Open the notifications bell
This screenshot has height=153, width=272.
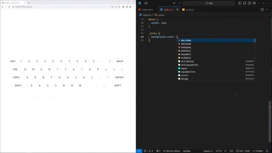coord(267,151)
